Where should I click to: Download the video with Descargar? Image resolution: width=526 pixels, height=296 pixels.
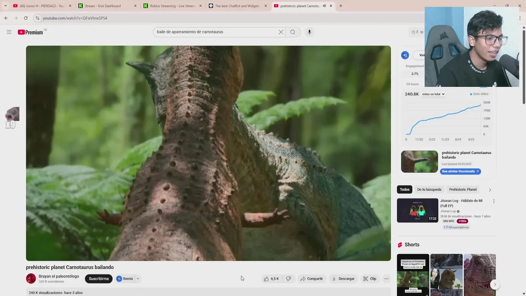pyautogui.click(x=343, y=279)
